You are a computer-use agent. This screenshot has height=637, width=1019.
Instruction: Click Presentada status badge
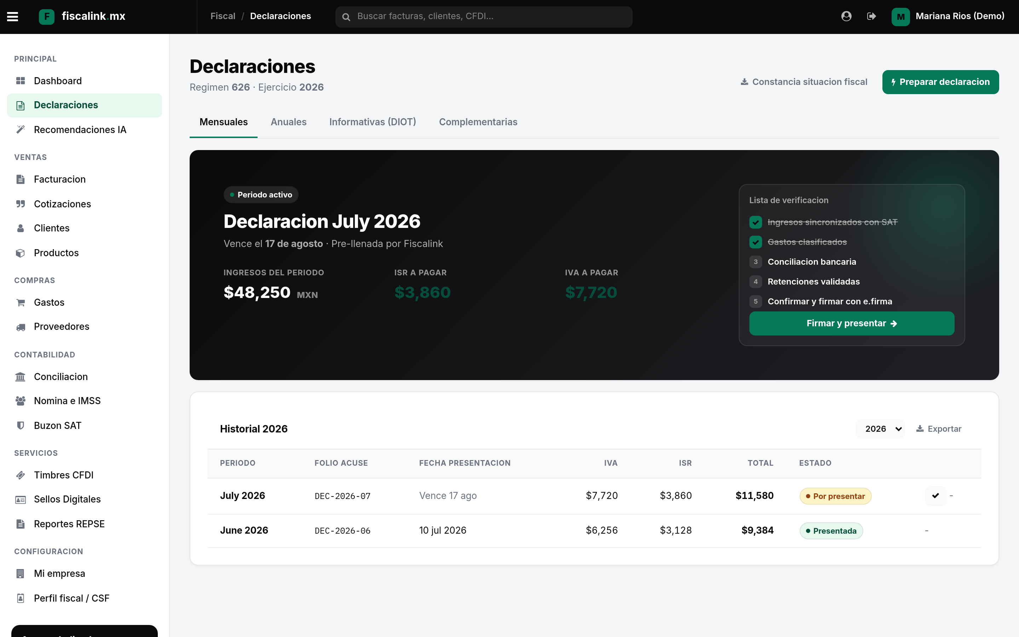coord(831,531)
